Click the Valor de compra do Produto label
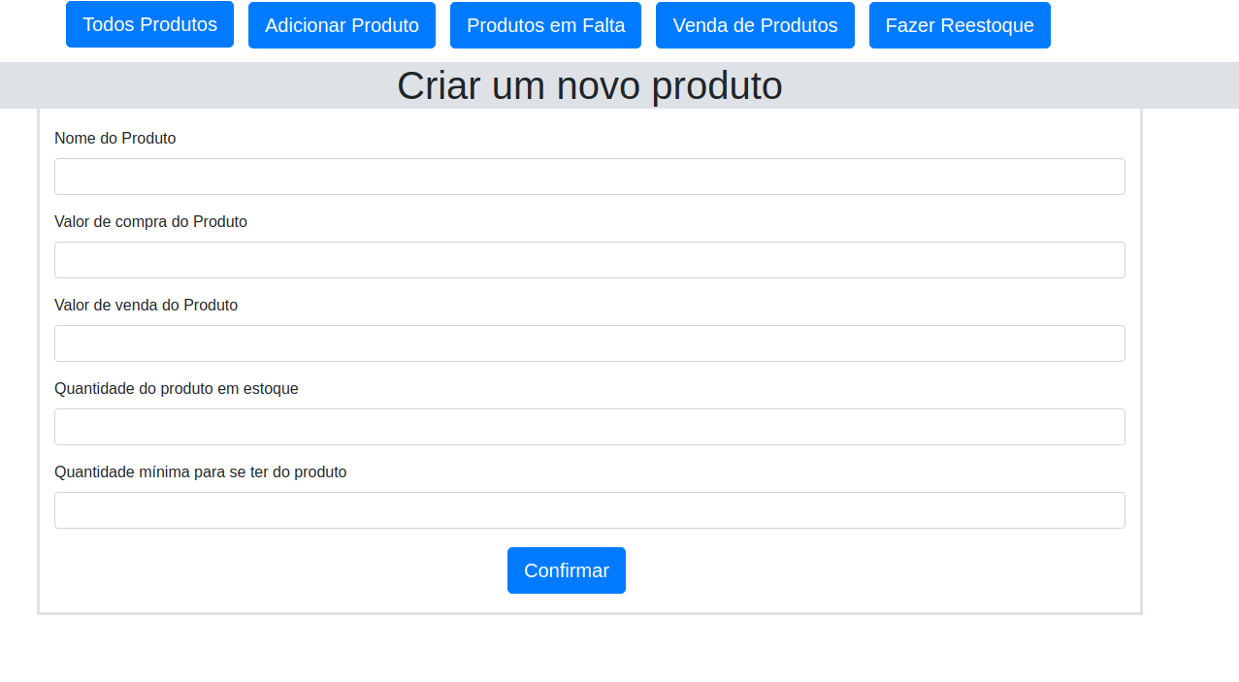The height and width of the screenshot is (682, 1239). pos(150,222)
